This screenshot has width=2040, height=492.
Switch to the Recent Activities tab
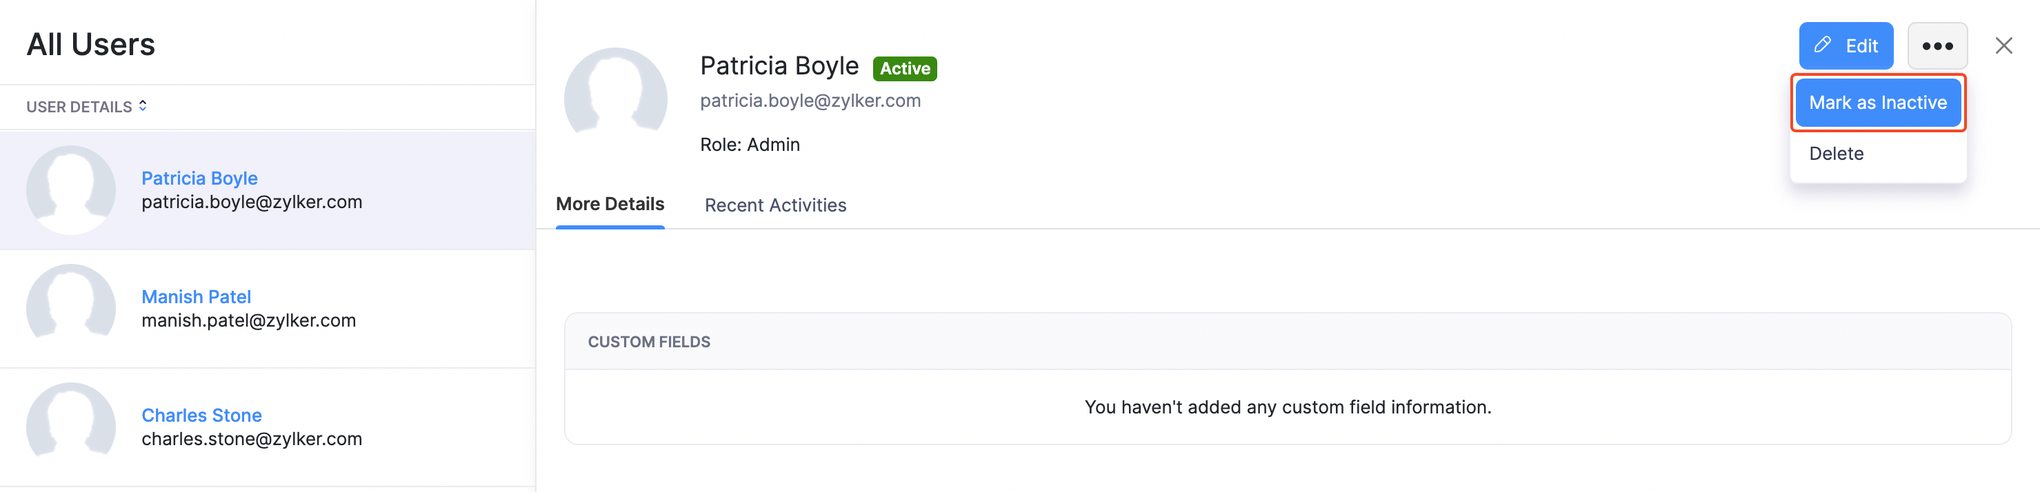(x=774, y=205)
